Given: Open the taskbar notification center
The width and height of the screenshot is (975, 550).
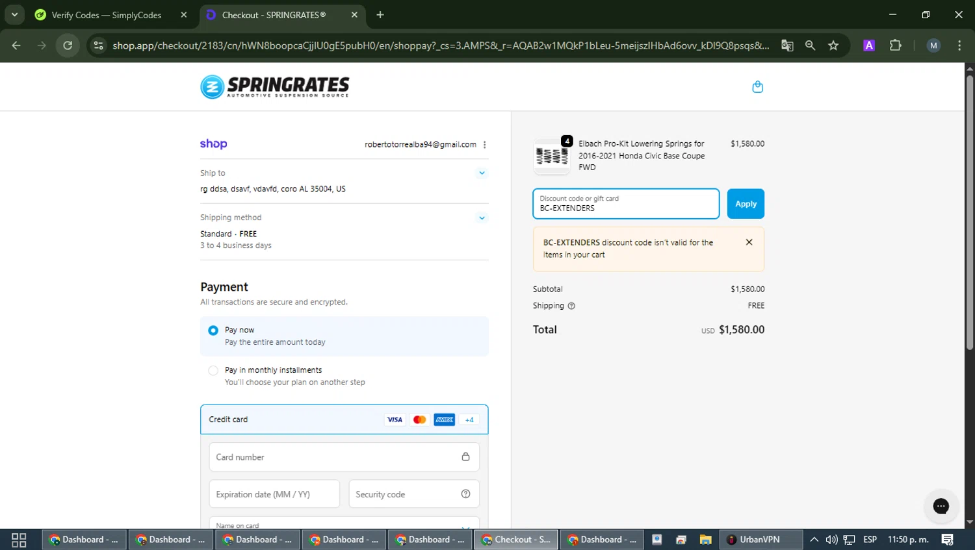Looking at the screenshot, I should click(947, 540).
